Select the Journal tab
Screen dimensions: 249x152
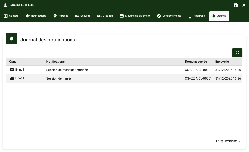pyautogui.click(x=219, y=16)
